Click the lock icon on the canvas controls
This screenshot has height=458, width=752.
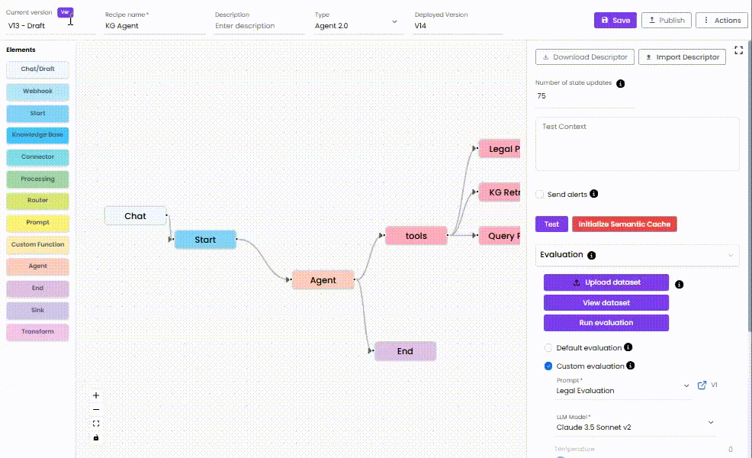pos(95,437)
